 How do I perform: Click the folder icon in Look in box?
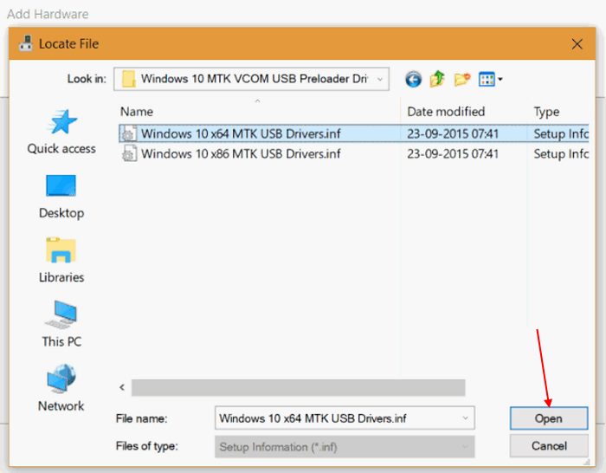[128, 79]
